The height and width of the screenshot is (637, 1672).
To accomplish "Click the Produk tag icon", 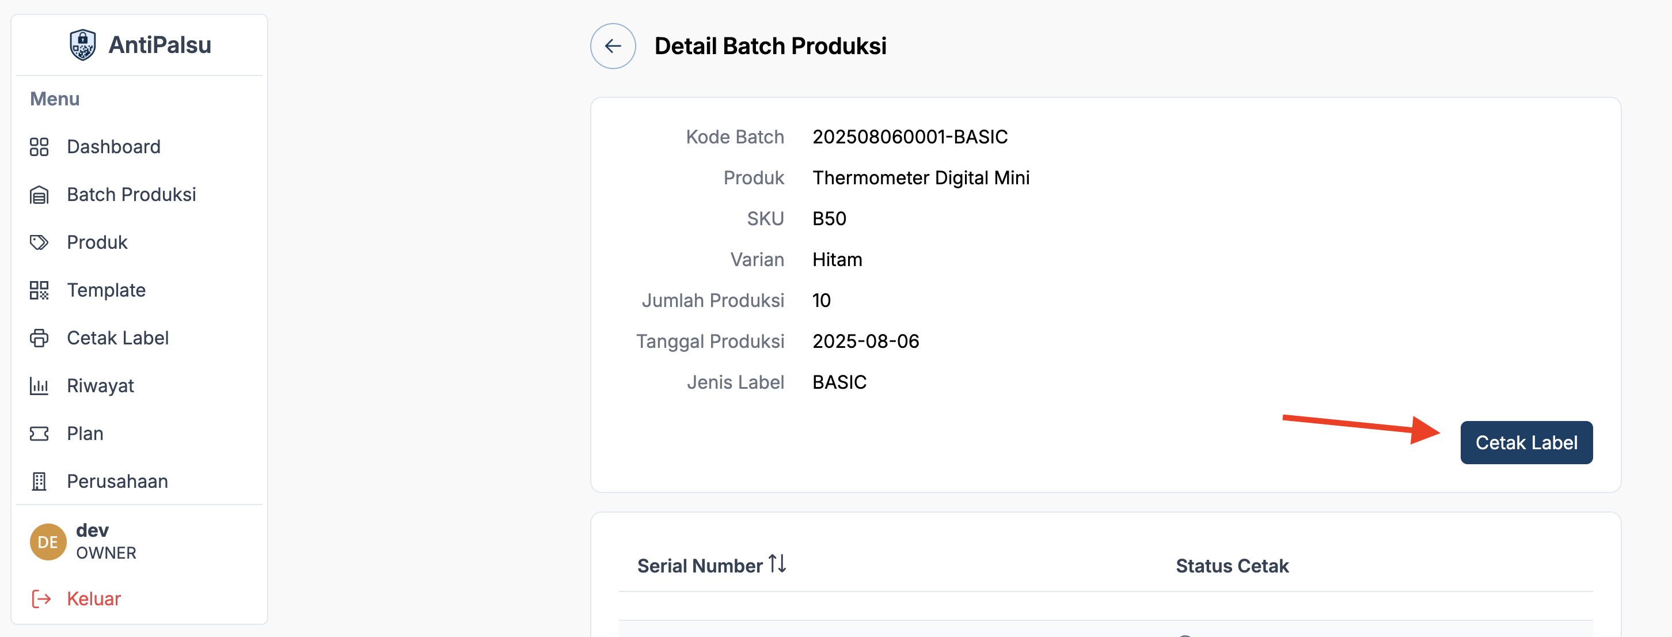I will coord(39,242).
